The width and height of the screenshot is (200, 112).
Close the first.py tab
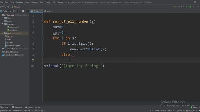point(41,11)
